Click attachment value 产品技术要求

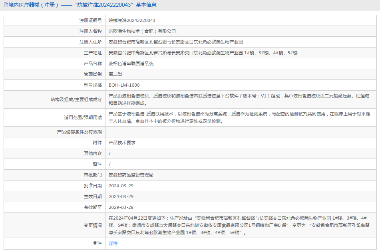[122, 143]
